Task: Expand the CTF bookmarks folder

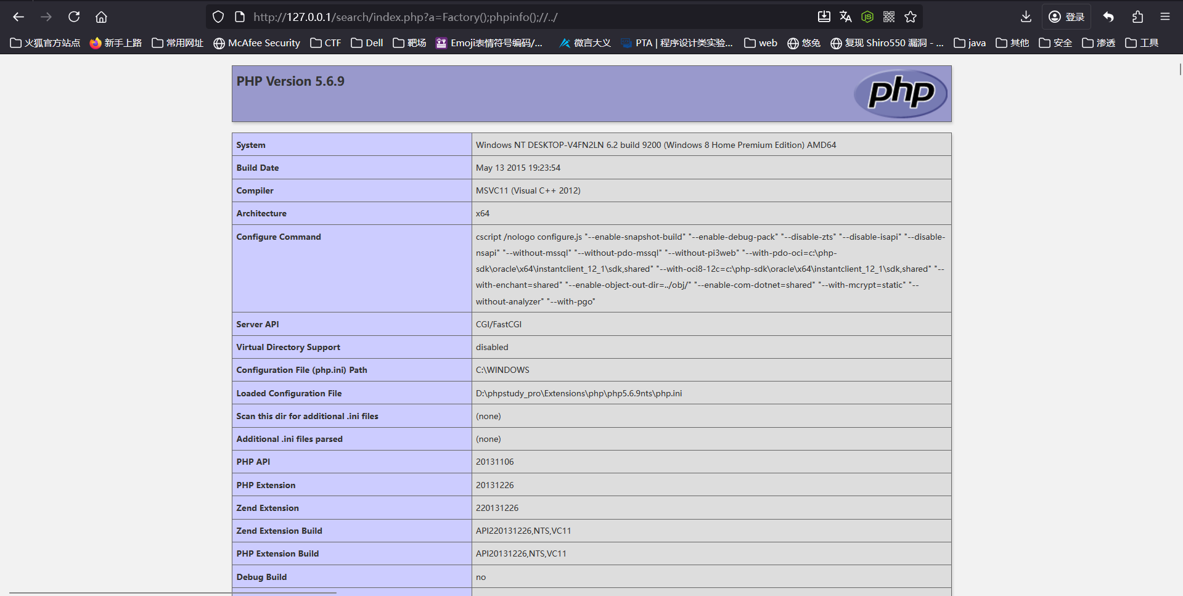Action: coord(325,43)
